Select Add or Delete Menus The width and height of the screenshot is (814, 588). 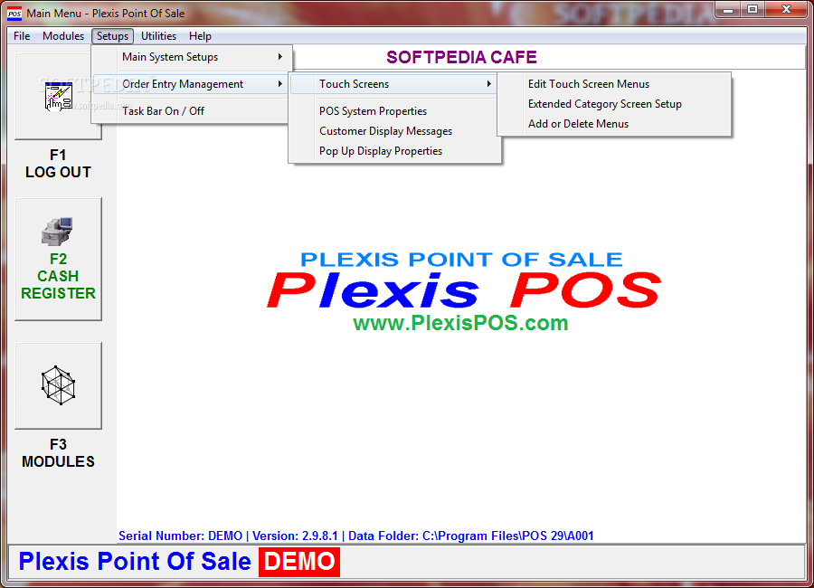point(614,124)
